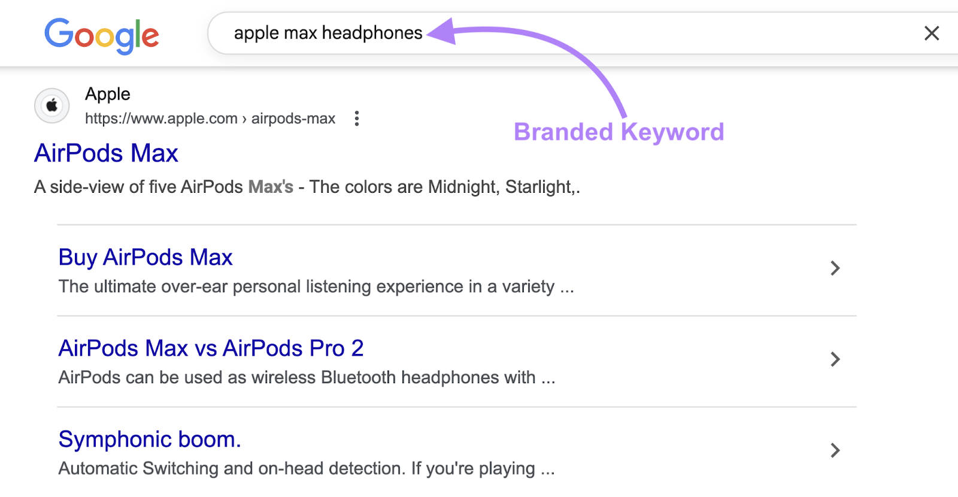Open the Buy AirPods Max link

pos(145,257)
